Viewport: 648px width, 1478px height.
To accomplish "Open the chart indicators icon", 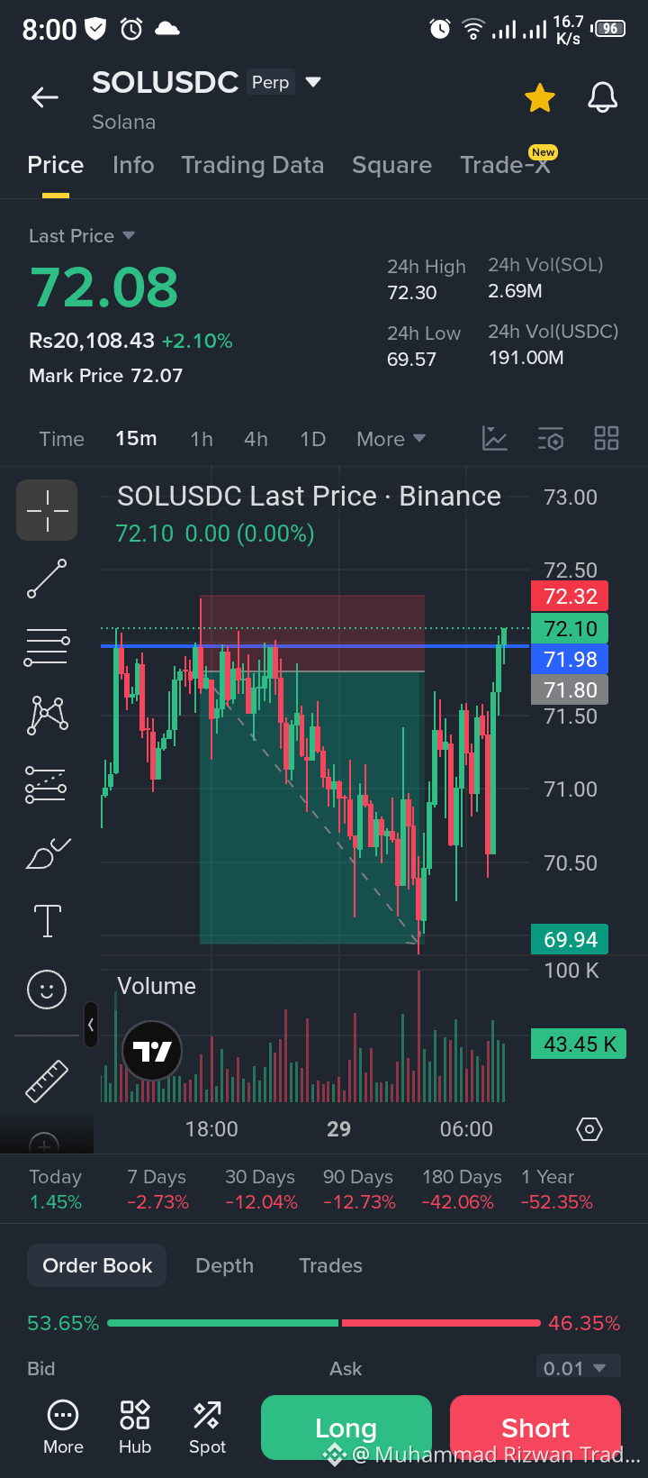I will (495, 439).
